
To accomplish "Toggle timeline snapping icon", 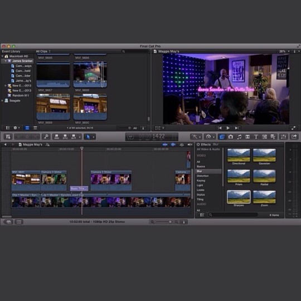I will click(190, 144).
